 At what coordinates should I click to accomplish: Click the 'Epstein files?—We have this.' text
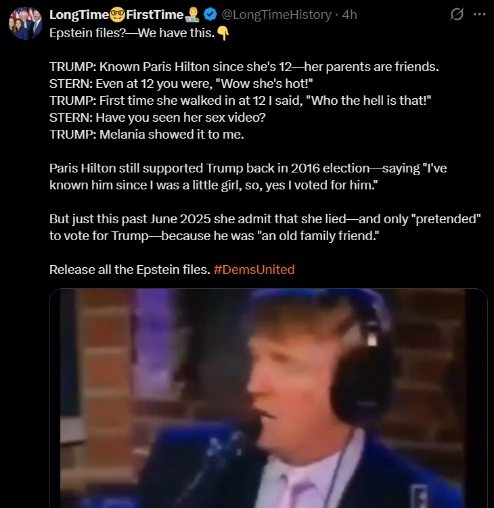tap(132, 33)
